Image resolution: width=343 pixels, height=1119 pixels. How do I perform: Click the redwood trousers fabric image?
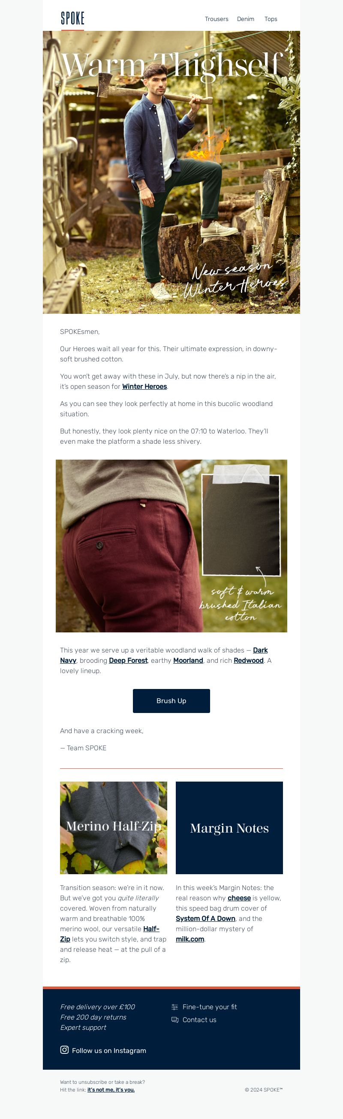click(171, 546)
